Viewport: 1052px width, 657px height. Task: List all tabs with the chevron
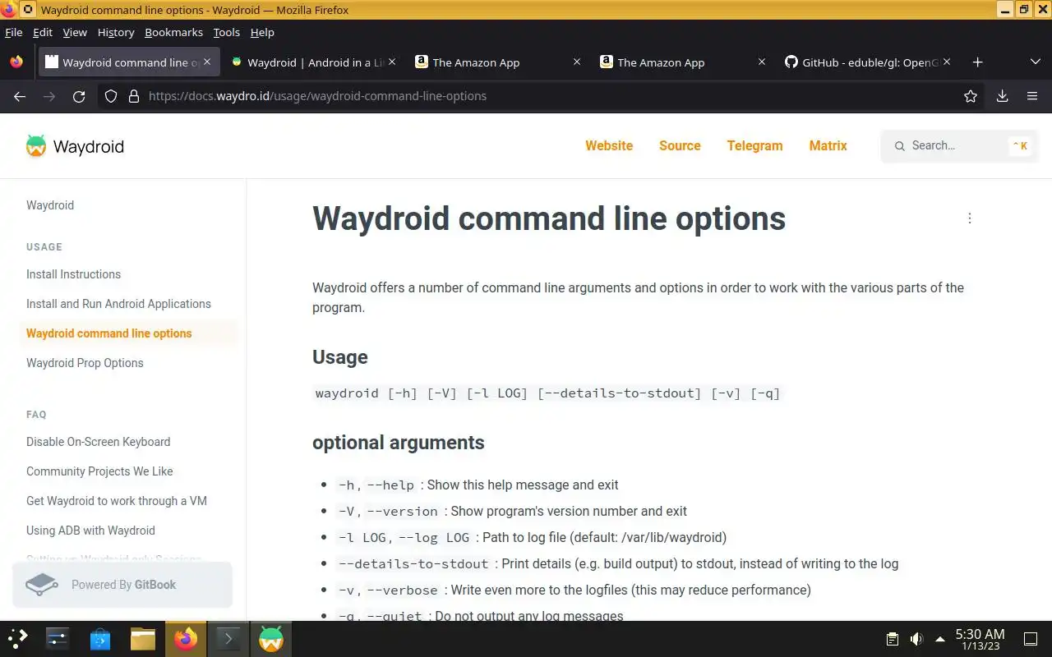tap(1035, 62)
